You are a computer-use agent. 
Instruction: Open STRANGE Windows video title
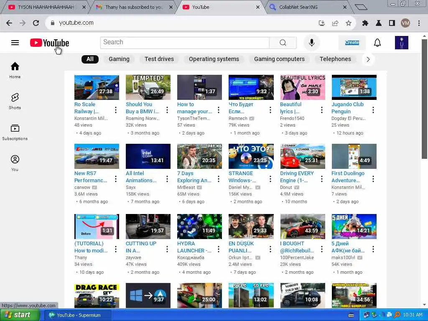coord(242,177)
